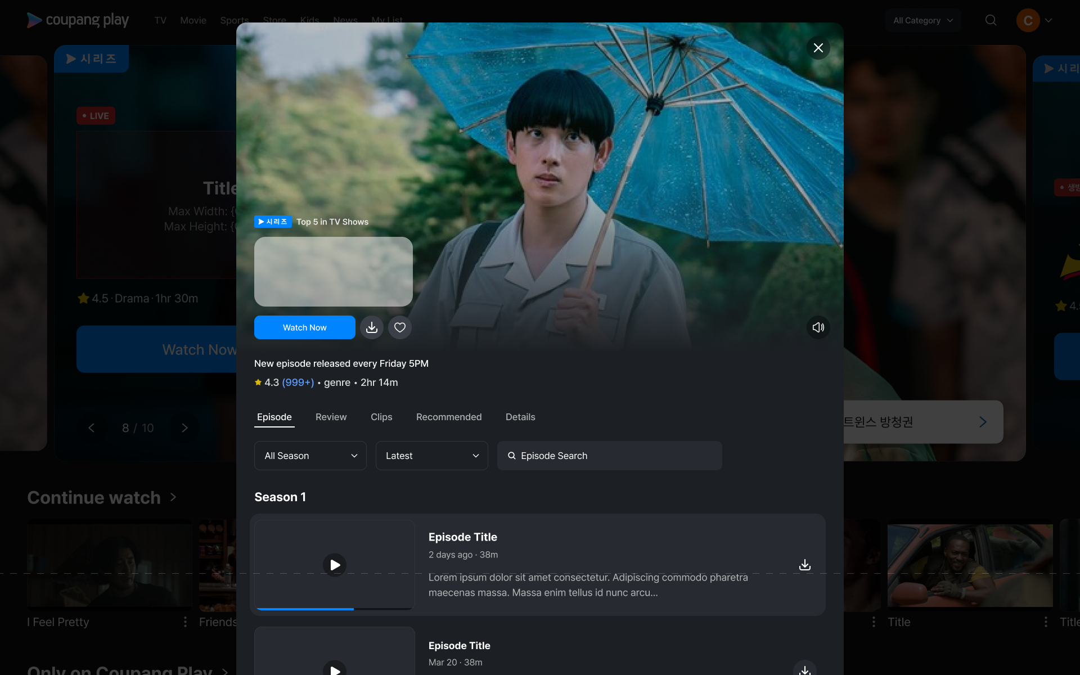Image resolution: width=1080 pixels, height=675 pixels.
Task: Open the Recommended tab
Action: click(448, 417)
